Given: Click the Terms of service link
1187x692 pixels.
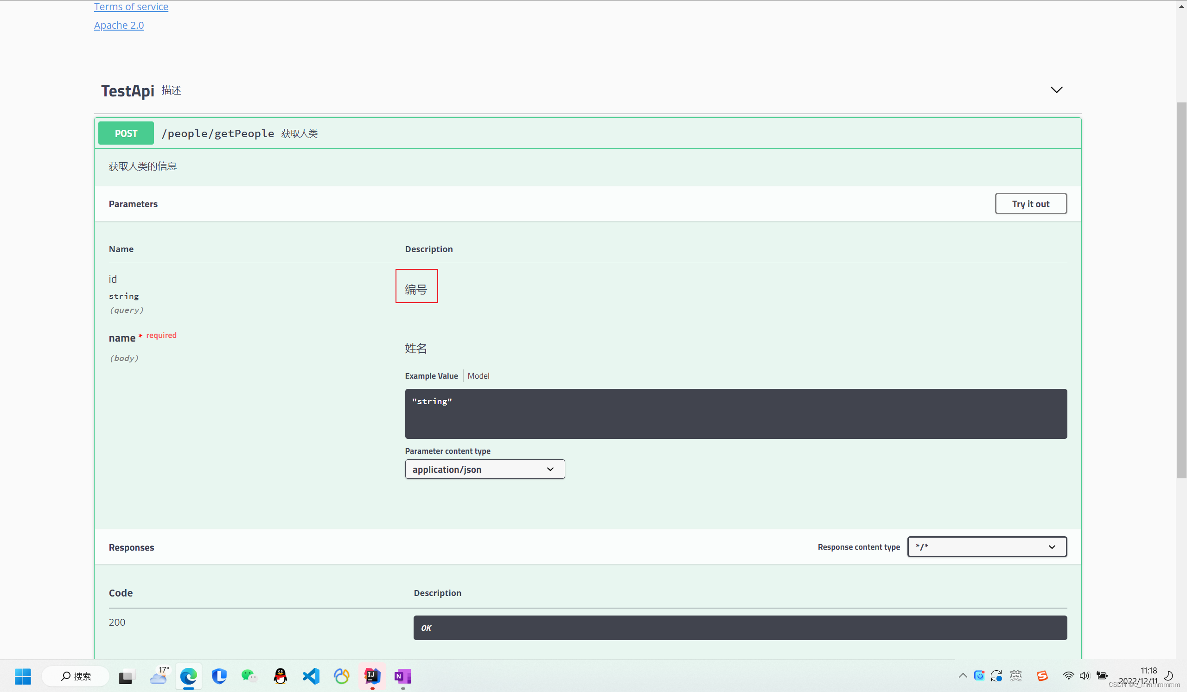Looking at the screenshot, I should coord(131,6).
